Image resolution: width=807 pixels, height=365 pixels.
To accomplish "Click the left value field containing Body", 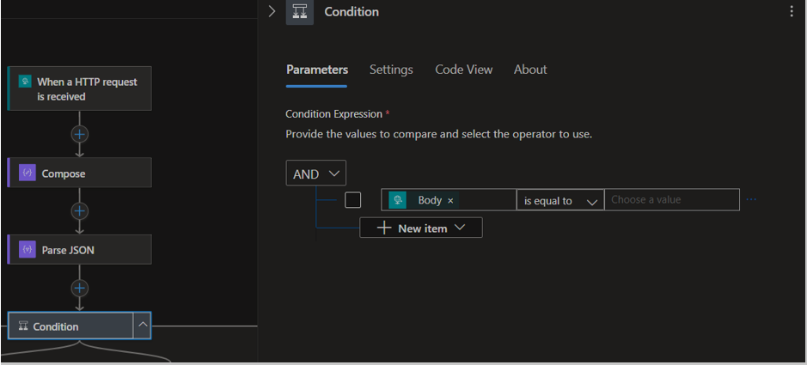I will pos(449,199).
